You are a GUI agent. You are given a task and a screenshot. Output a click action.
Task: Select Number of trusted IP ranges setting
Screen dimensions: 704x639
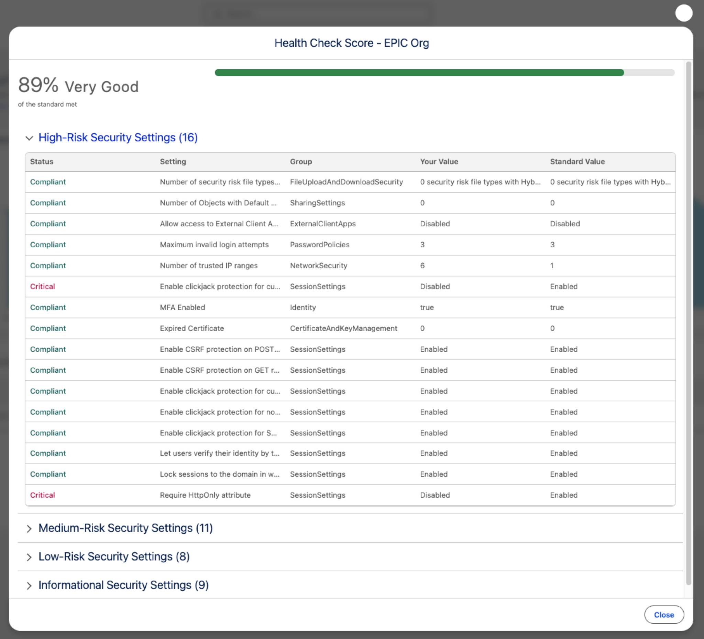[208, 266]
